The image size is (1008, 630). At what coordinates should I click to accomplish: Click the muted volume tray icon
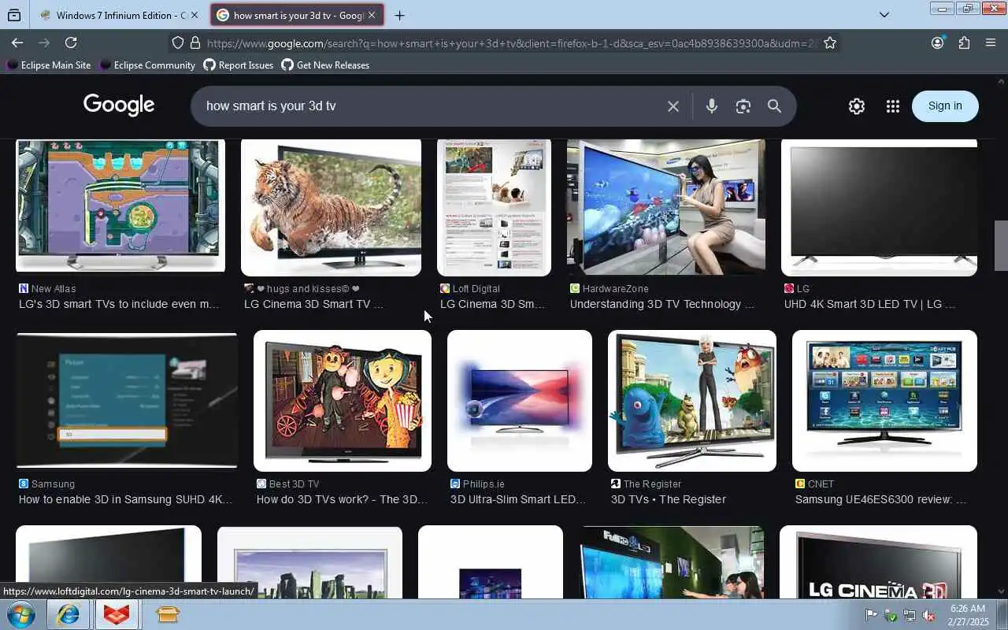(x=928, y=615)
